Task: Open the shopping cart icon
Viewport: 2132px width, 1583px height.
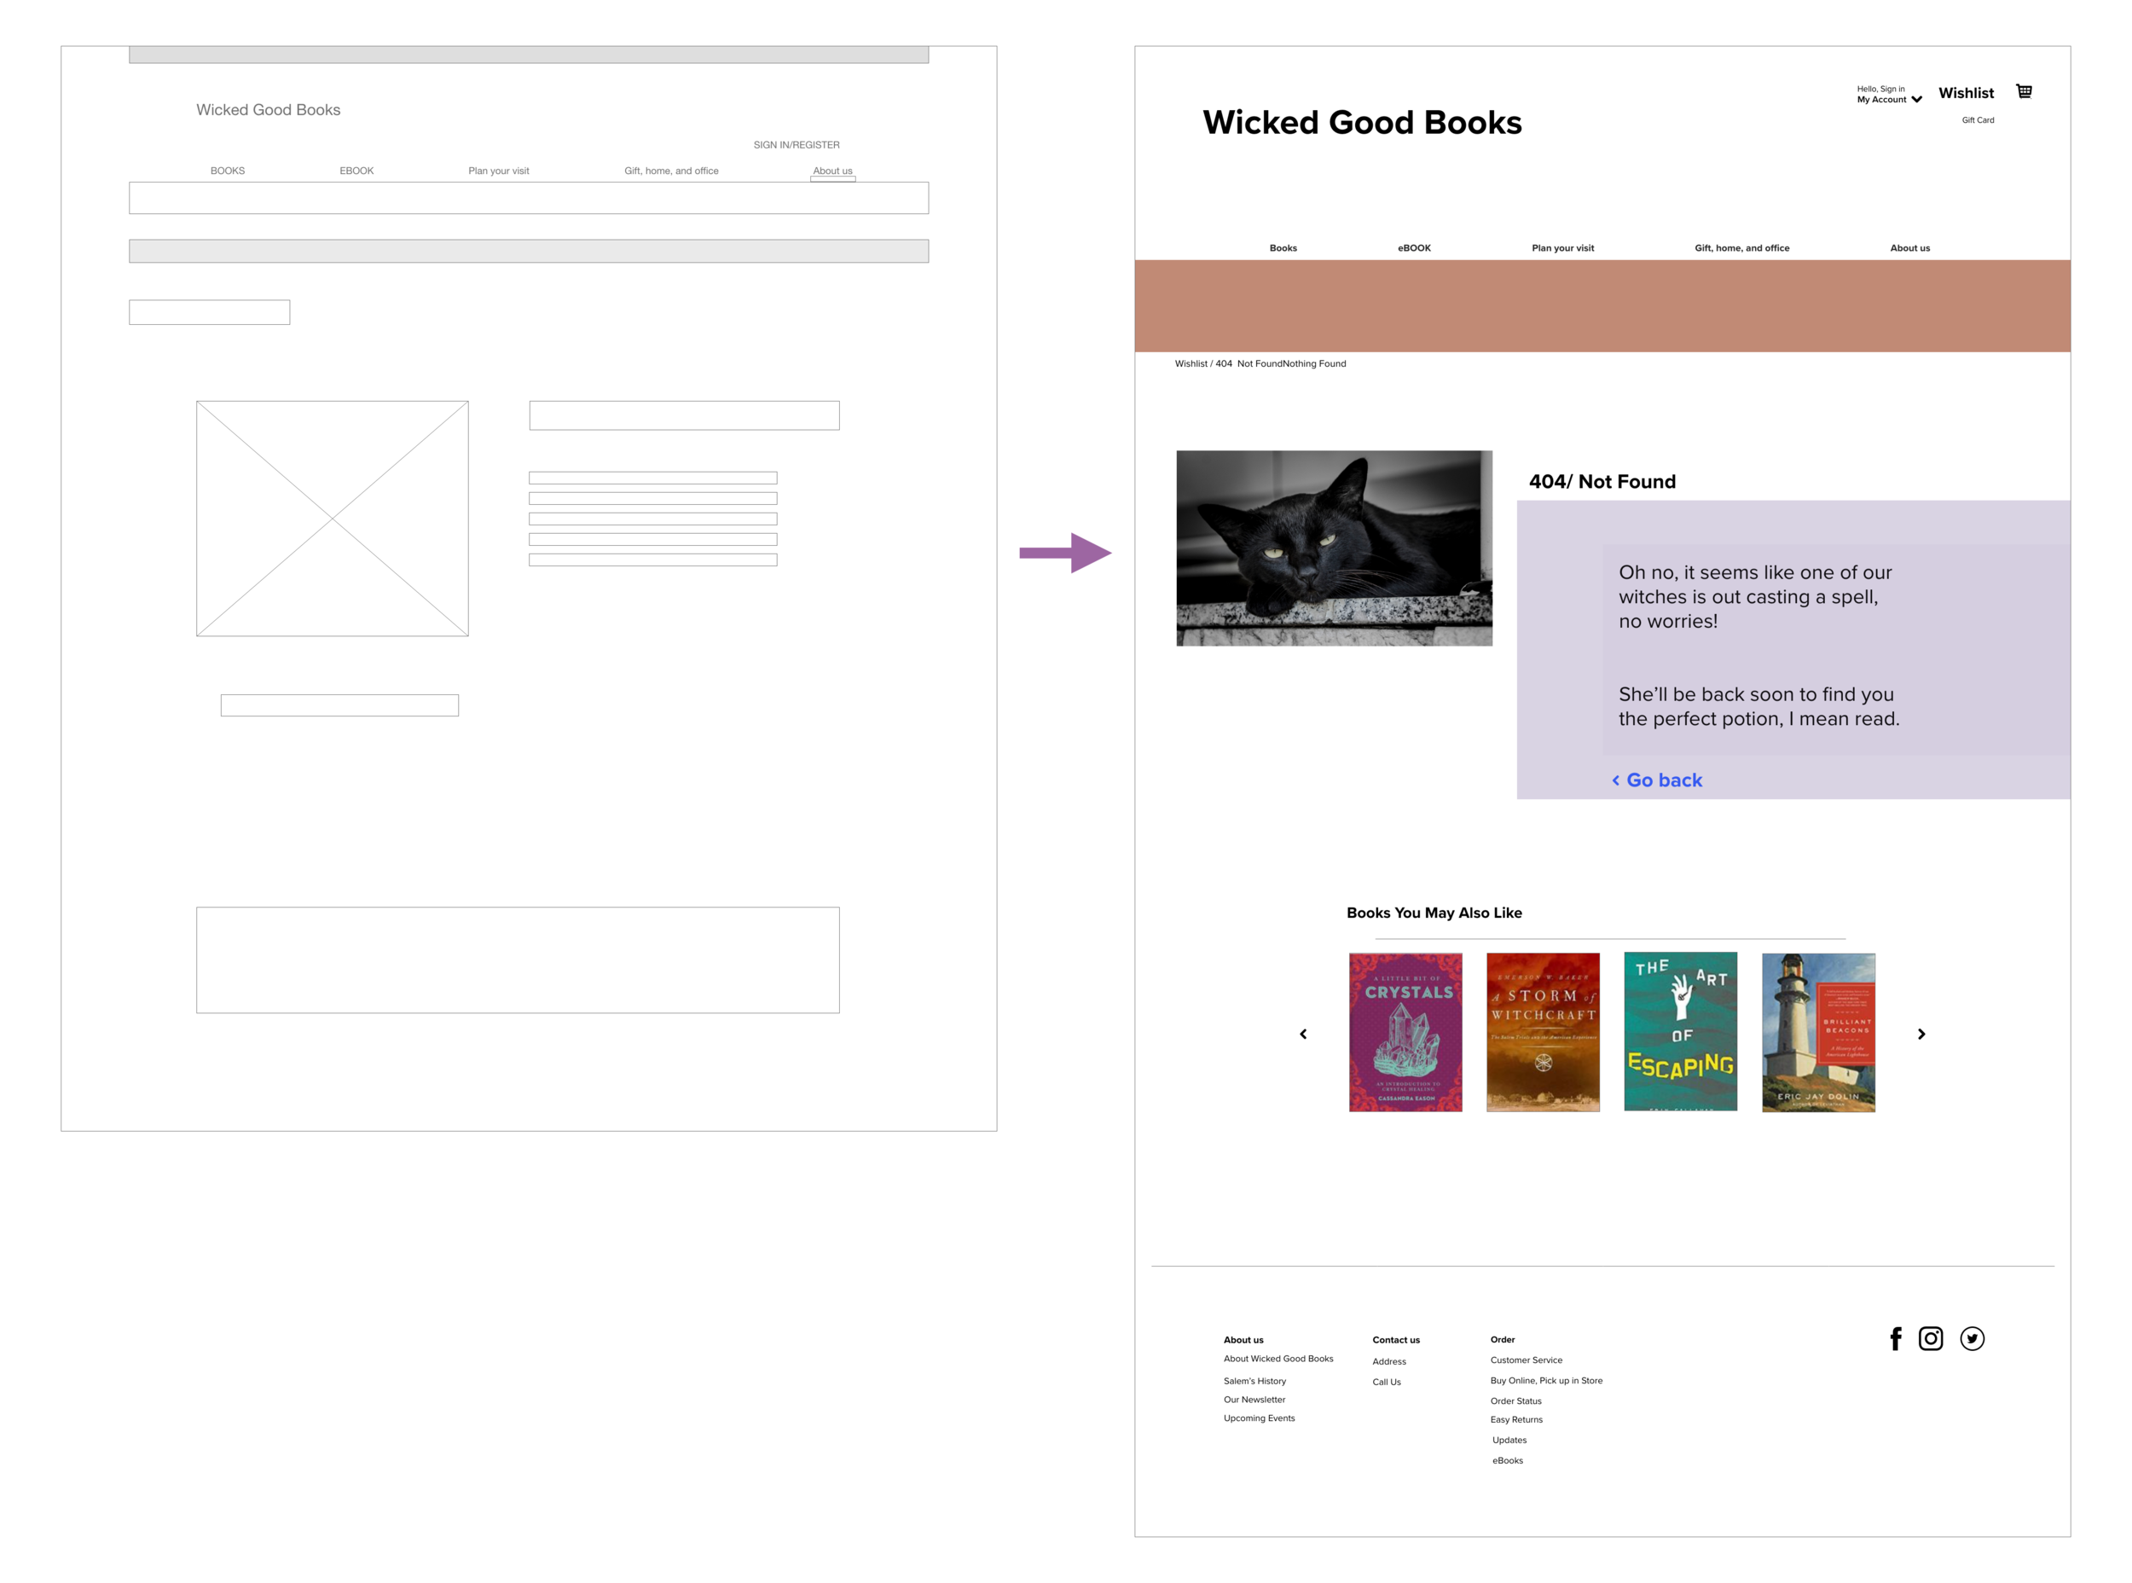Action: point(2023,91)
